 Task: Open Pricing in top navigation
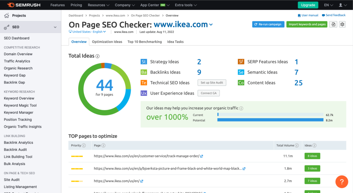[76, 5]
